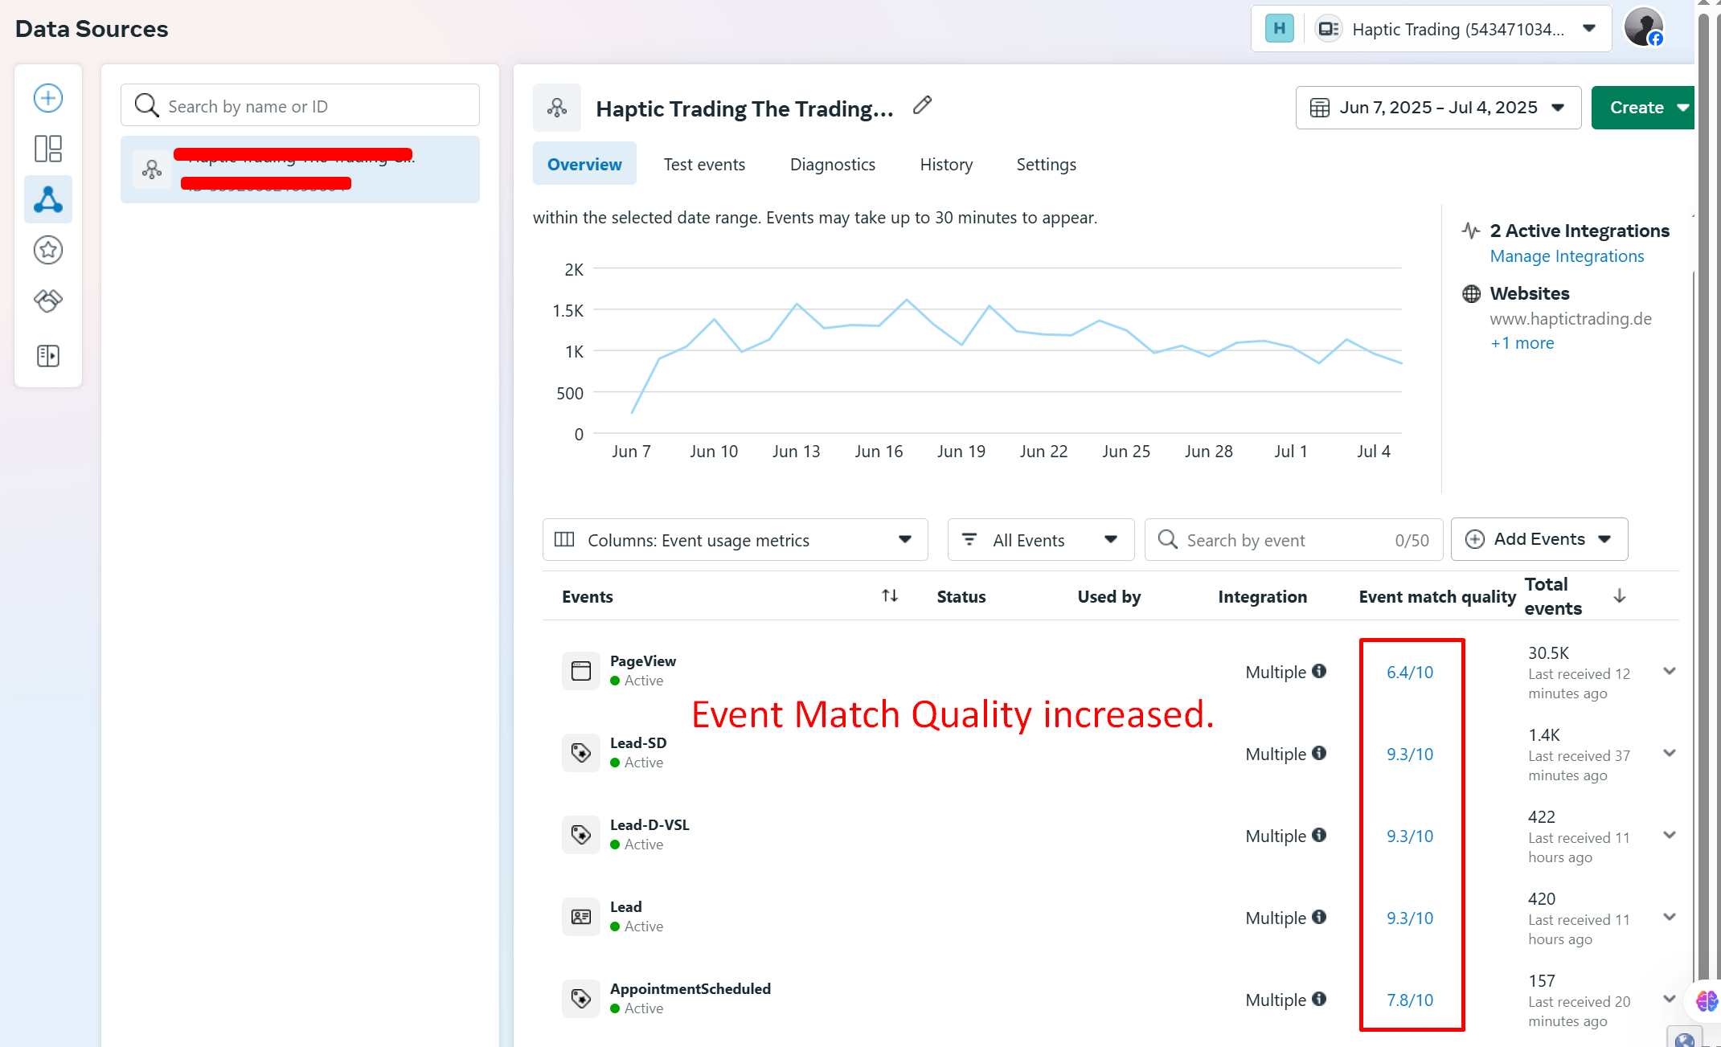This screenshot has width=1721, height=1047.
Task: Click the AppointmentScheduled tag icon
Action: [581, 999]
